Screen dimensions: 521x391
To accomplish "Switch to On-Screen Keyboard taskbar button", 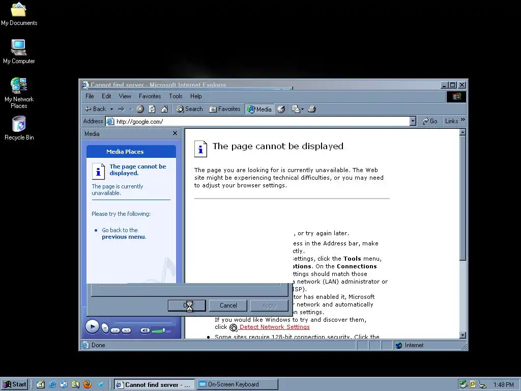I will coord(238,385).
